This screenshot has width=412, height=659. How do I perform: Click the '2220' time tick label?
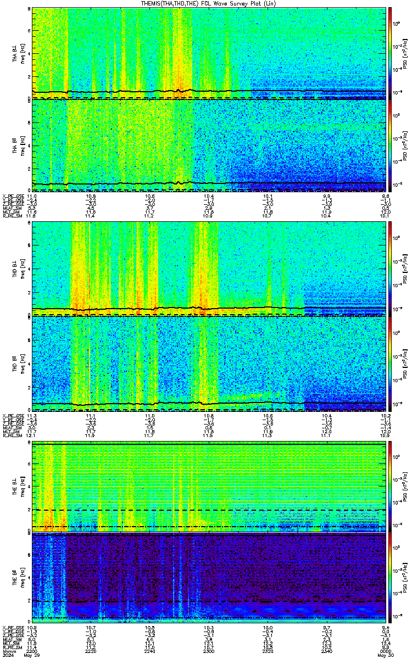(x=91, y=652)
